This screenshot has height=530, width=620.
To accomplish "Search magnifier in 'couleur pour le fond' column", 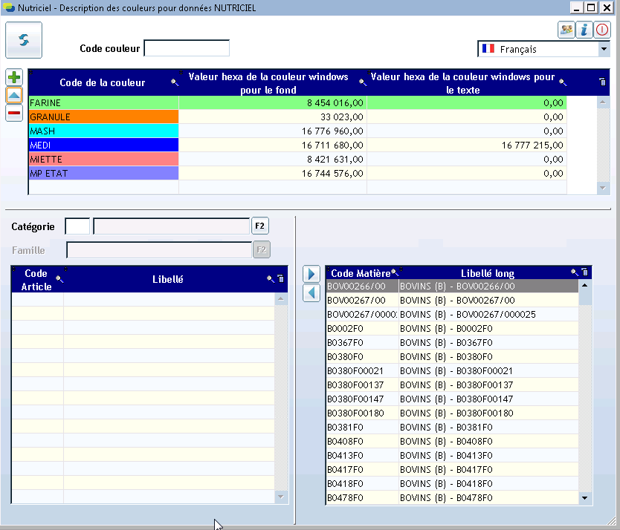I will coord(362,82).
